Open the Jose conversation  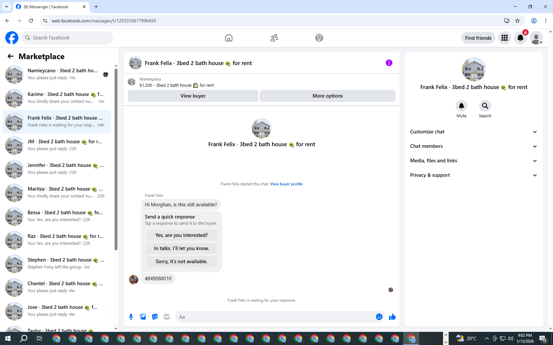[57, 311]
